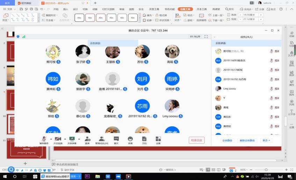Click the network signal strength icon
296x180 pixels.
tap(24, 36)
